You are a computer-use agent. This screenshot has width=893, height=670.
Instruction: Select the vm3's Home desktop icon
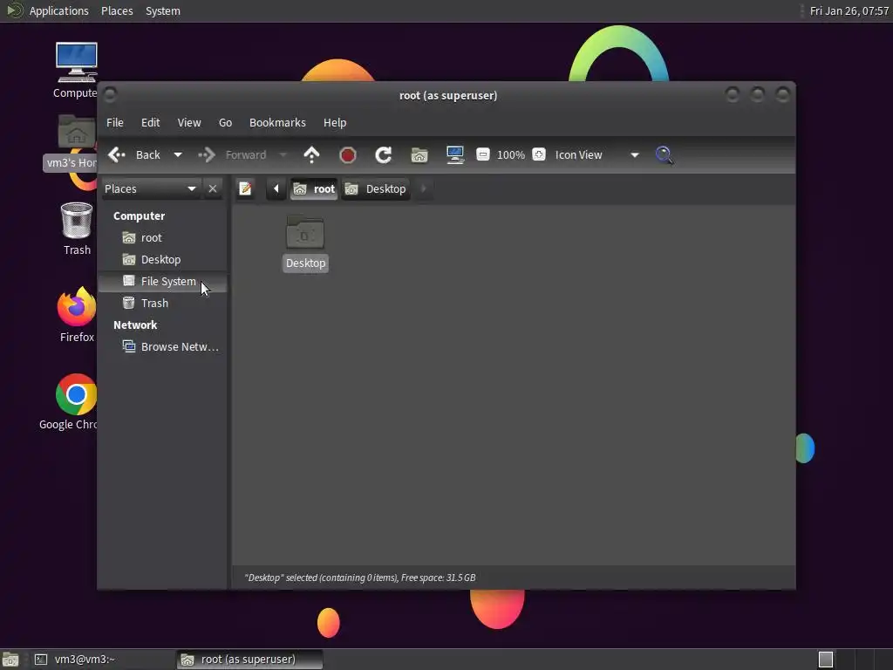70,142
